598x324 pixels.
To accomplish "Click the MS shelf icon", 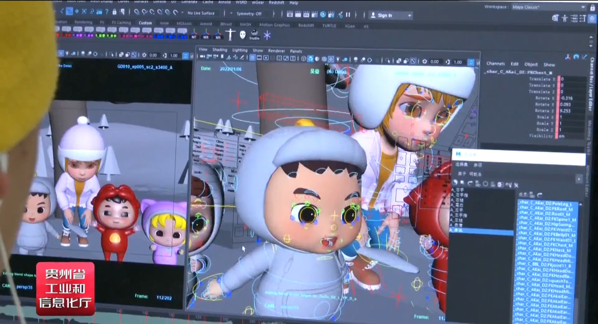I will coord(218,34).
